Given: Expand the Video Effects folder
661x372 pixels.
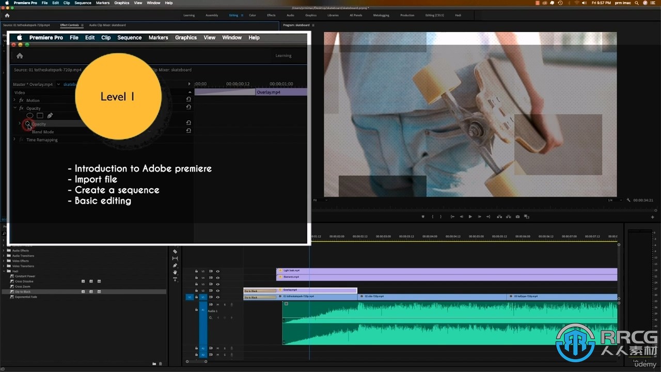Looking at the screenshot, I should coord(4,261).
